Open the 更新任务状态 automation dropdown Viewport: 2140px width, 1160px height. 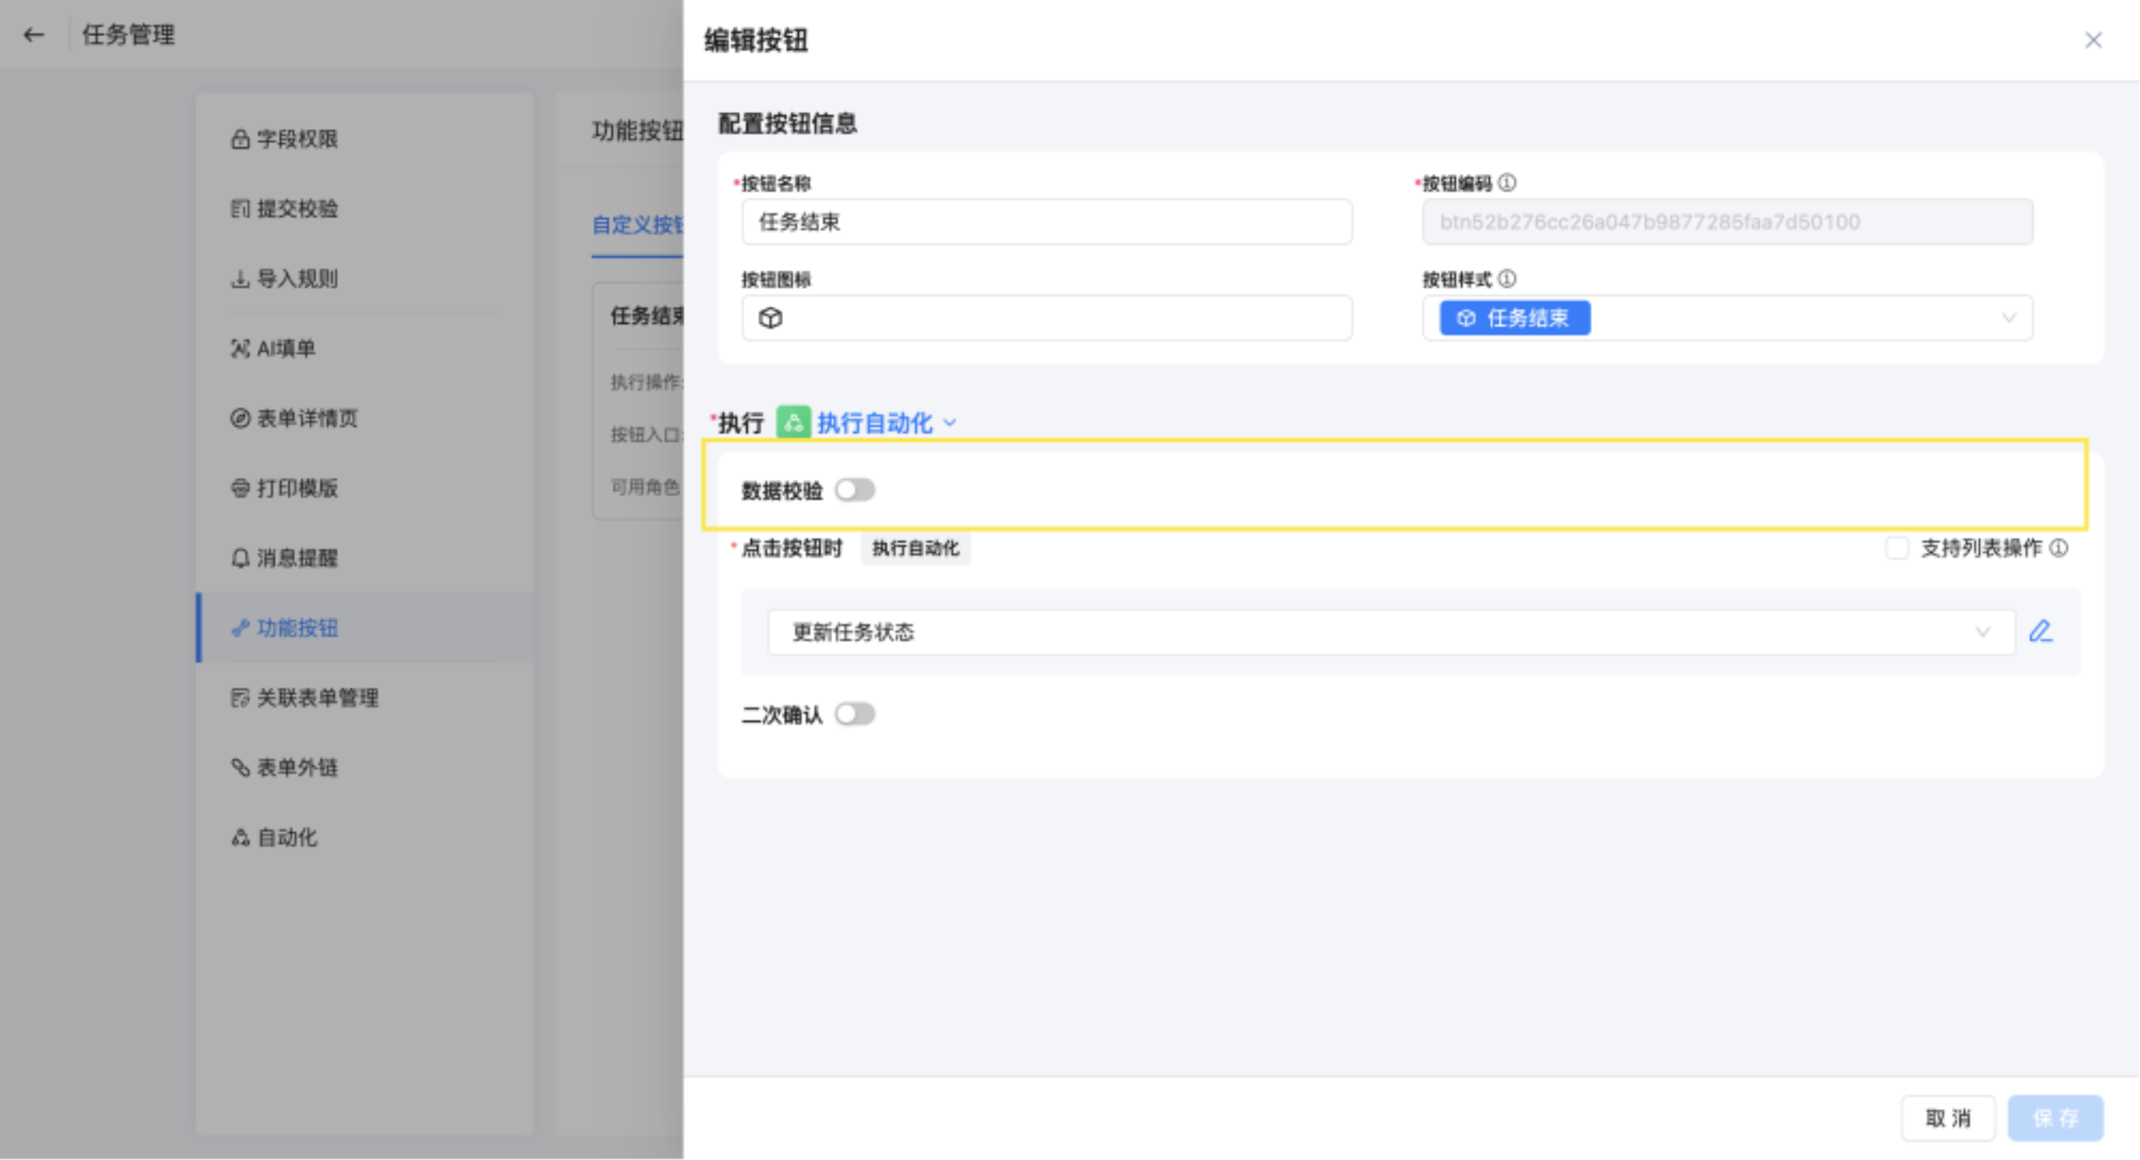pos(1391,632)
